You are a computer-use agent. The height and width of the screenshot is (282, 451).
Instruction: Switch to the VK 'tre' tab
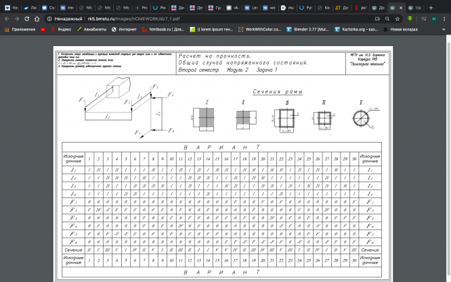(67, 7)
